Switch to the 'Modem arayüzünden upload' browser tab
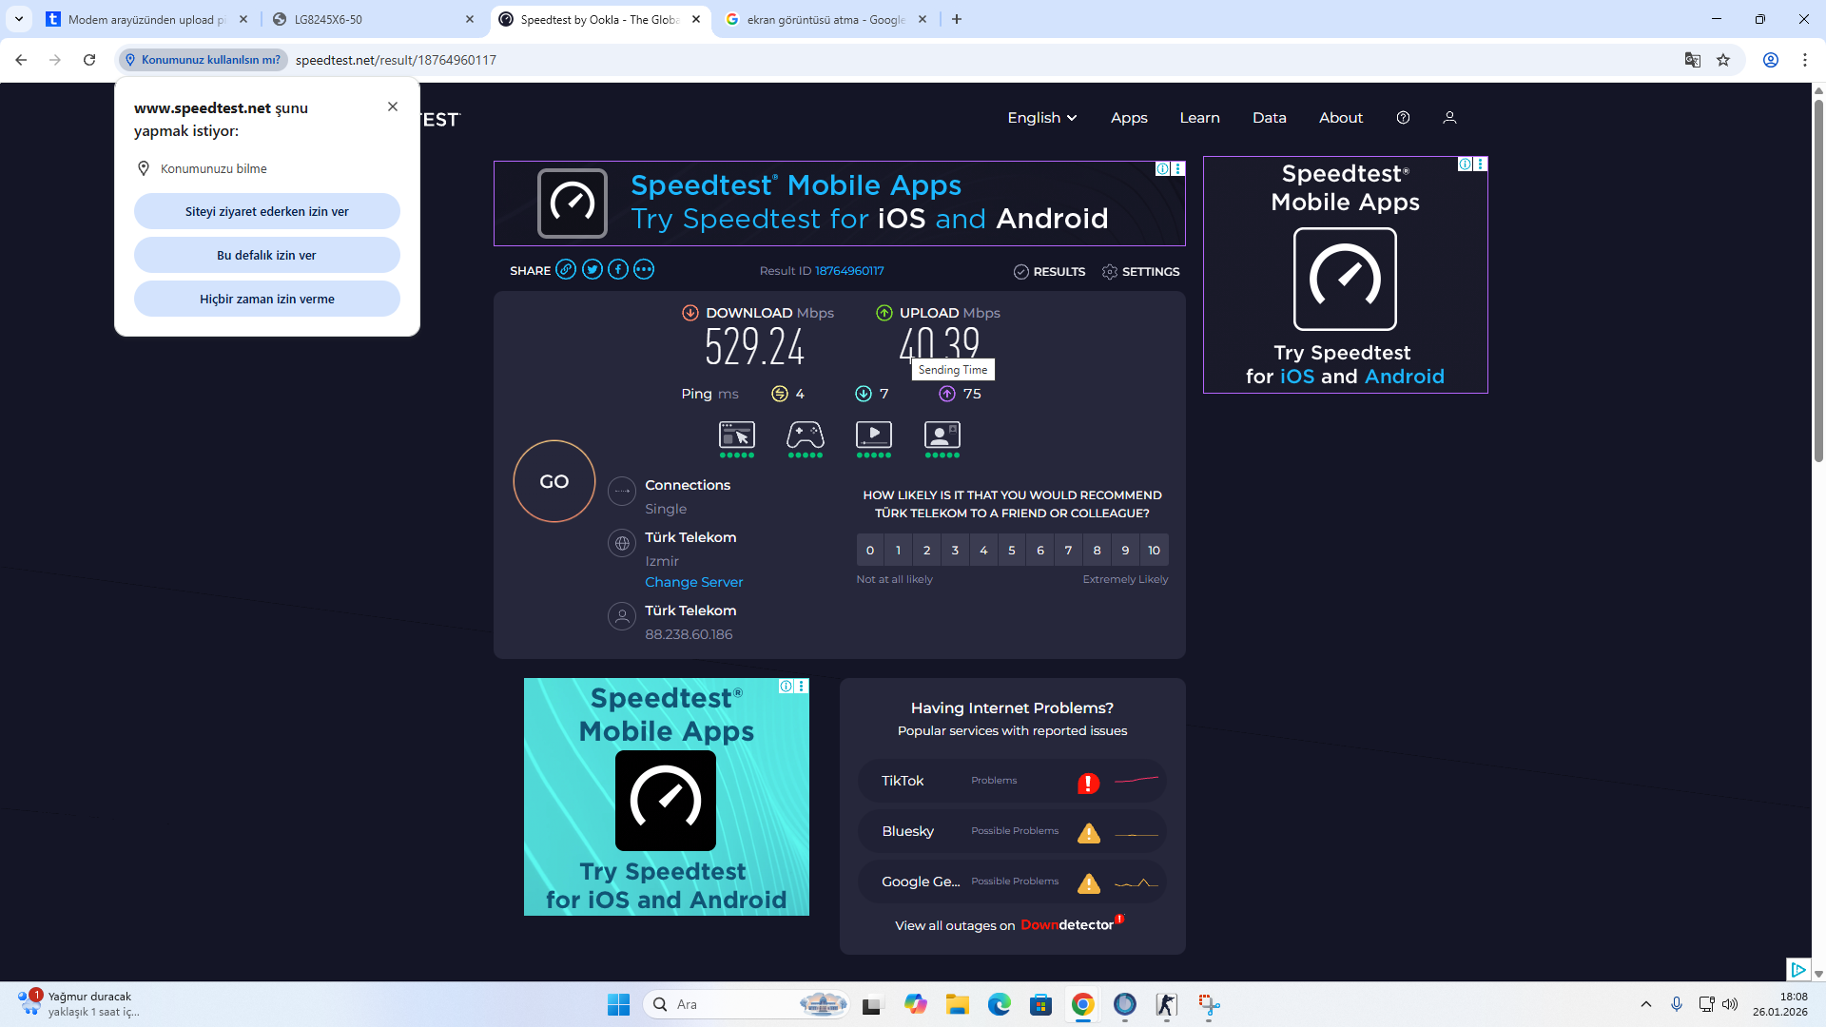This screenshot has width=1826, height=1027. click(147, 19)
